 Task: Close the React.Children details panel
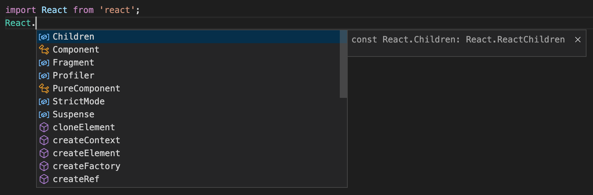(x=578, y=40)
